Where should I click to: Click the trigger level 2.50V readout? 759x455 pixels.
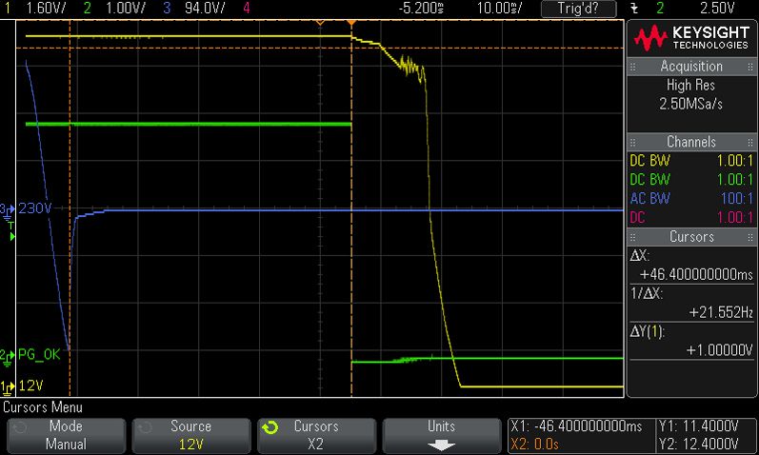point(717,8)
